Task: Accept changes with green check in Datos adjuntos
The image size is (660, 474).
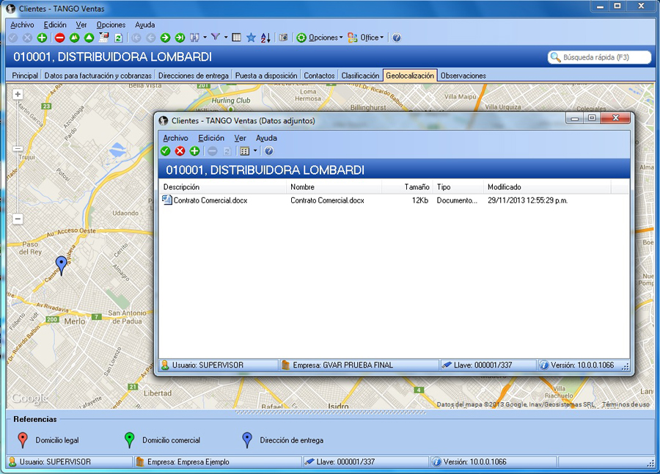Action: point(166,151)
